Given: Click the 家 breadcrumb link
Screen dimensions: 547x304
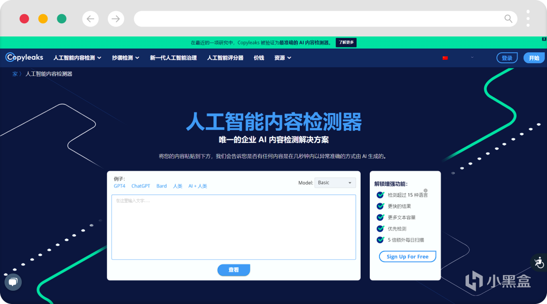Looking at the screenshot, I should coord(15,74).
